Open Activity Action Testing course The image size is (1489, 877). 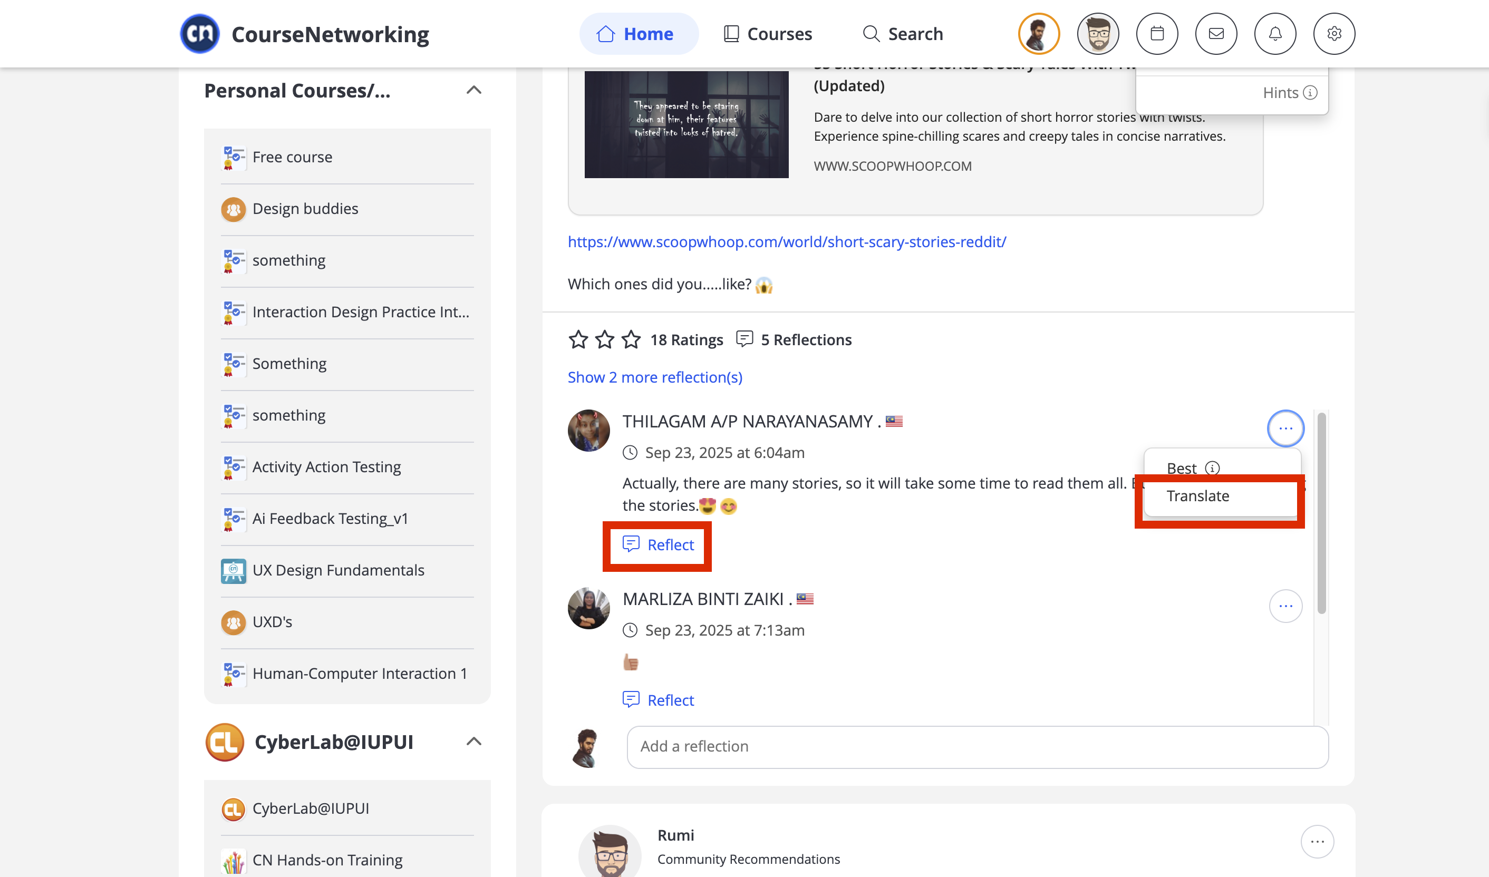pyautogui.click(x=347, y=467)
